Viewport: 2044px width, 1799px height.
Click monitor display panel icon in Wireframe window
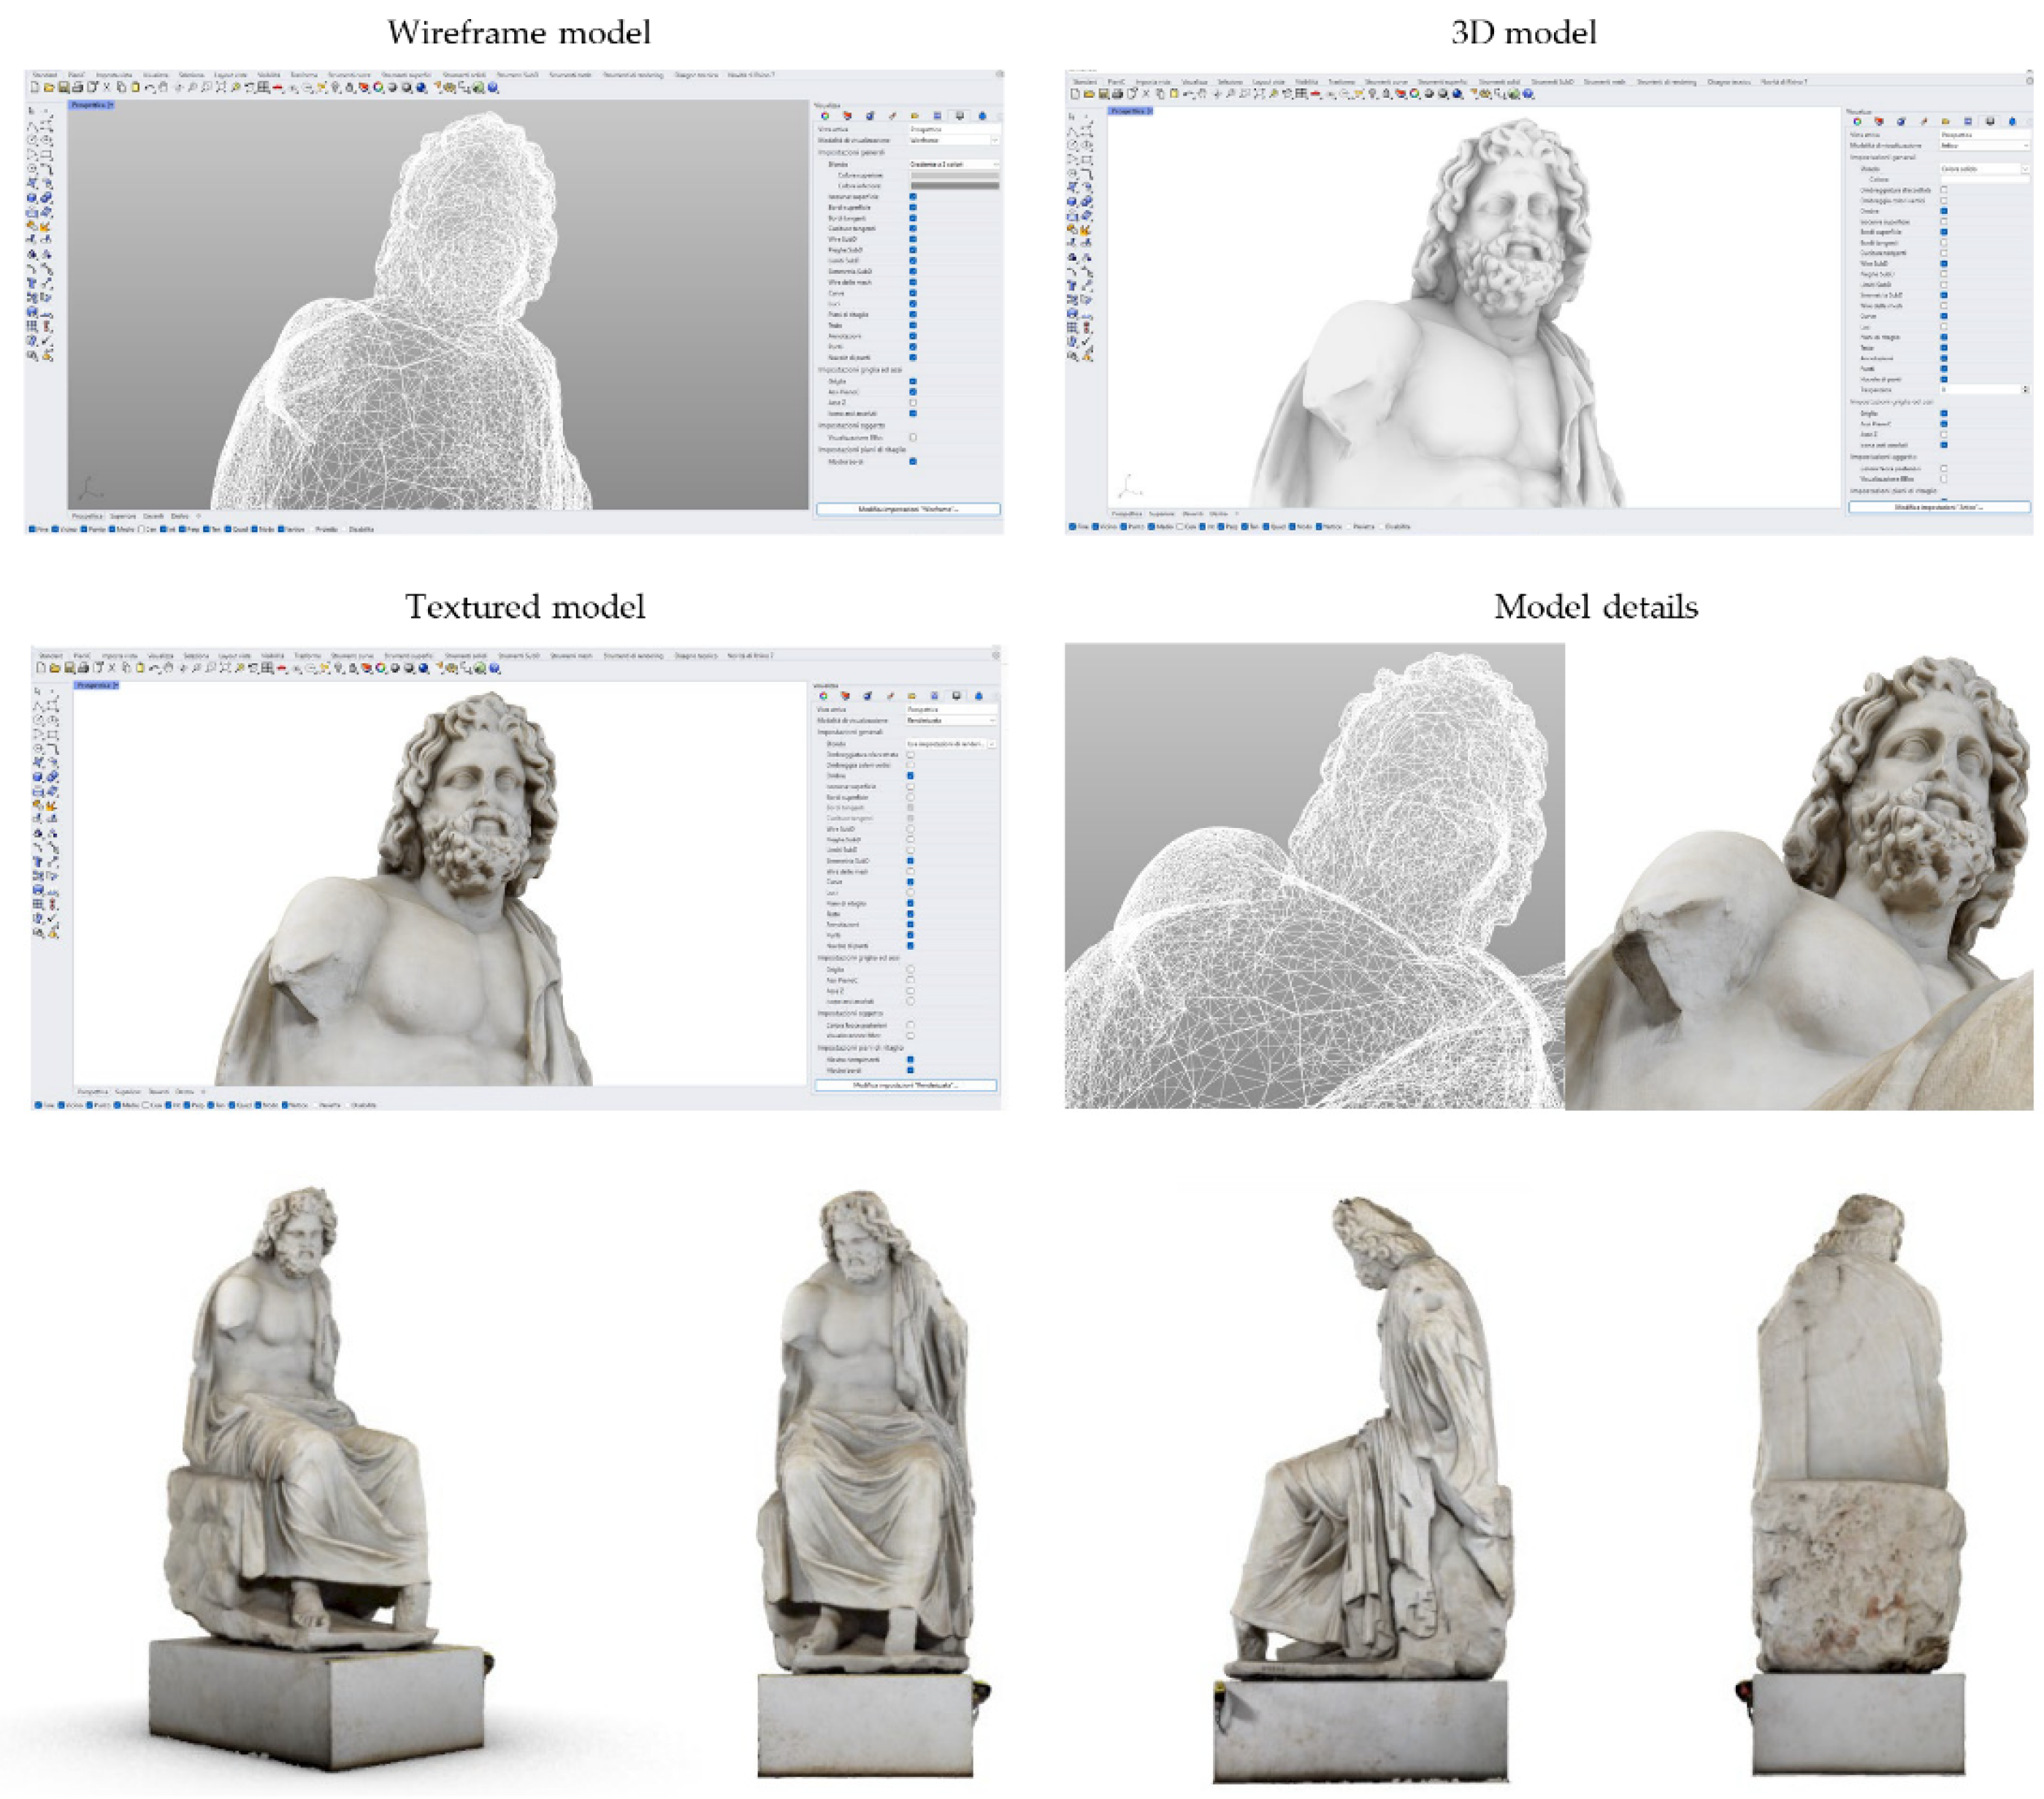pyautogui.click(x=959, y=116)
